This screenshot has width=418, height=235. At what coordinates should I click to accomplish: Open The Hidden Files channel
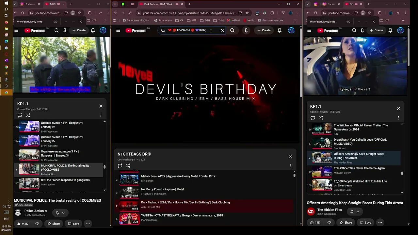(330, 210)
